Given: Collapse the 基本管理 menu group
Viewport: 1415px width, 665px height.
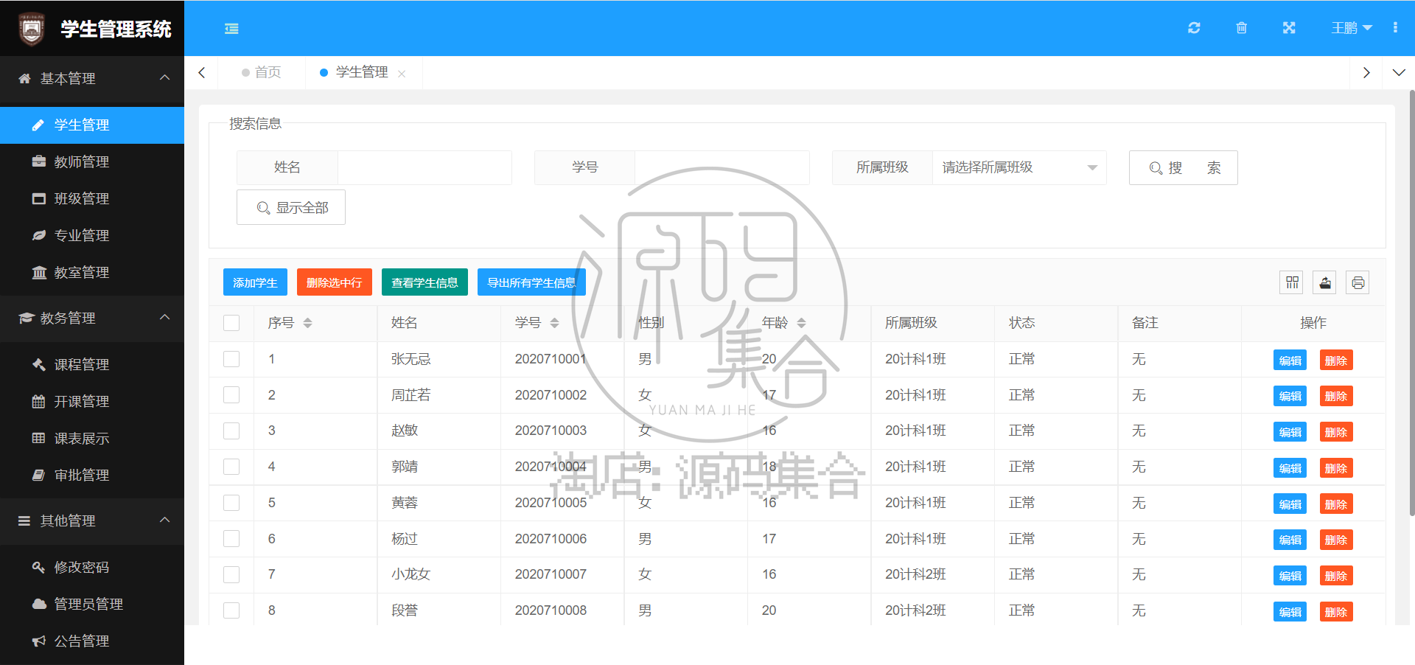Looking at the screenshot, I should click(x=92, y=78).
